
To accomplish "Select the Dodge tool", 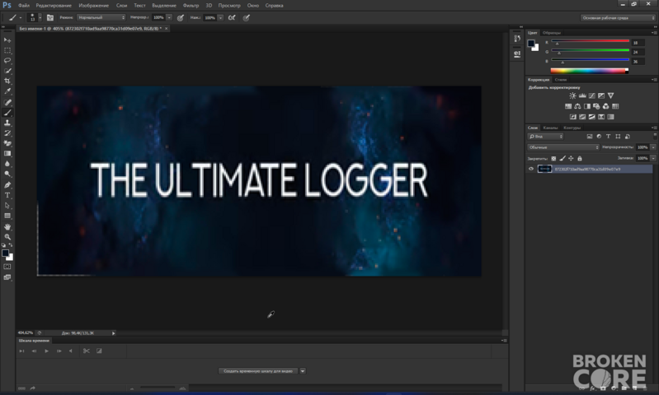I will tap(7, 174).
